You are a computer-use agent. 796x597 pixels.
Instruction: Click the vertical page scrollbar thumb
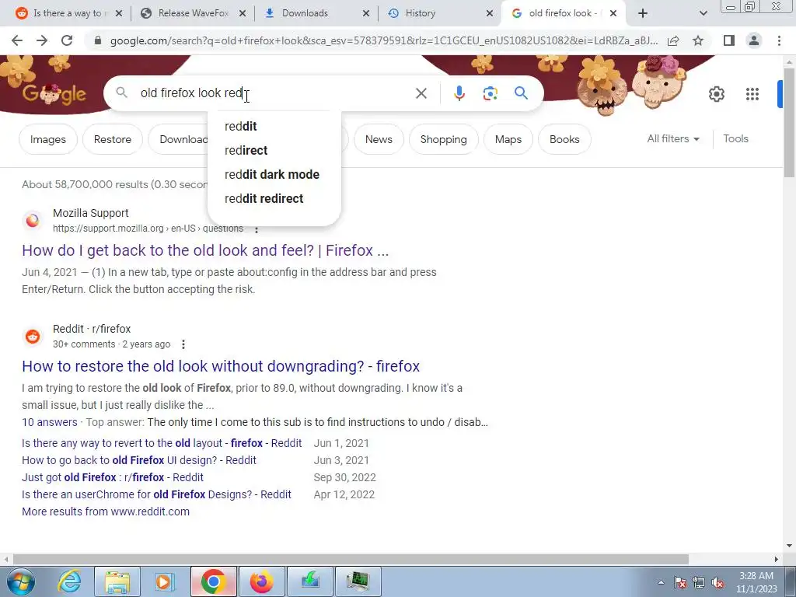[789, 122]
